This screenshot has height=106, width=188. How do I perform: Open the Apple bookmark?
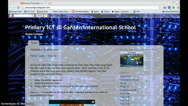95,11
